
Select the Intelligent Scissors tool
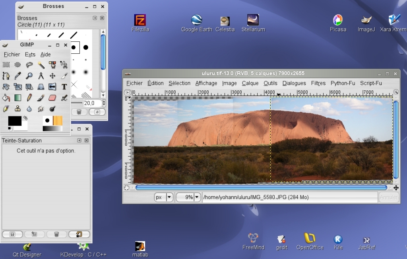pyautogui.click(x=64, y=64)
